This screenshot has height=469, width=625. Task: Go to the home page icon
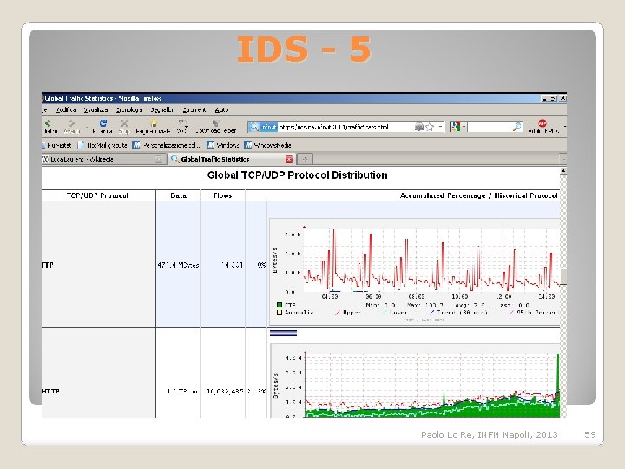[x=154, y=123]
